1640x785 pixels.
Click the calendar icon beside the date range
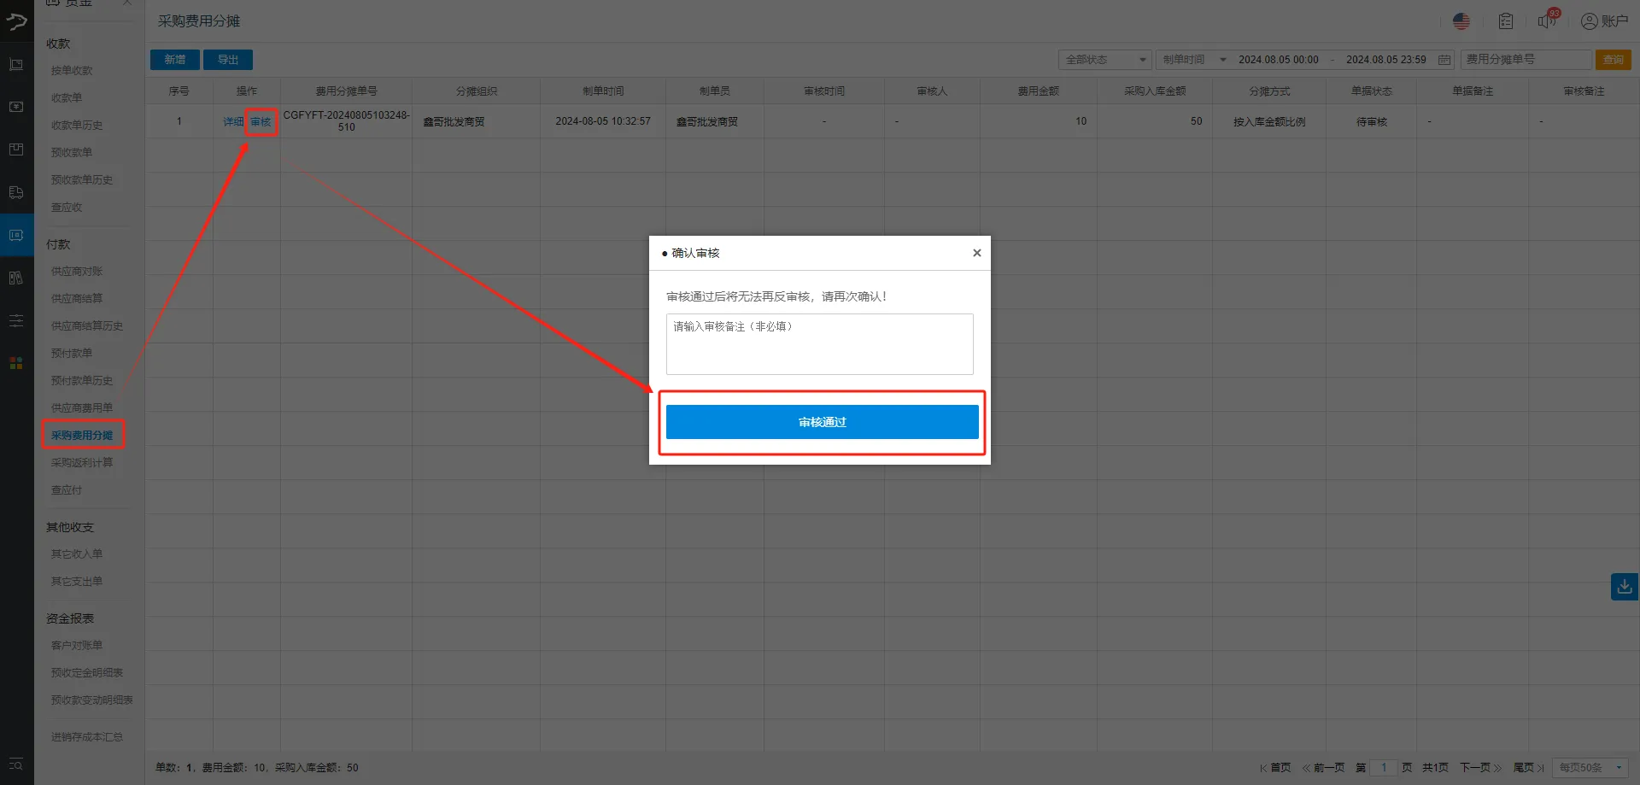[1444, 60]
